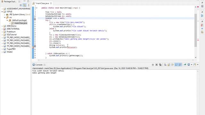Toggle Link with Editor in Package Explorer
The width and height of the screenshot is (205, 115).
pyautogui.click(x=25, y=5)
